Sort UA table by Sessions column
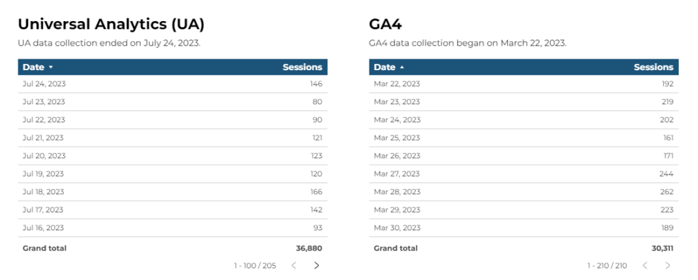Screen dimensions: 698x280 coord(302,67)
